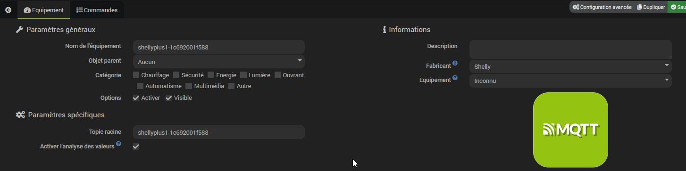The width and height of the screenshot is (686, 171).
Task: Edit the Topic racine field
Action: [219, 132]
